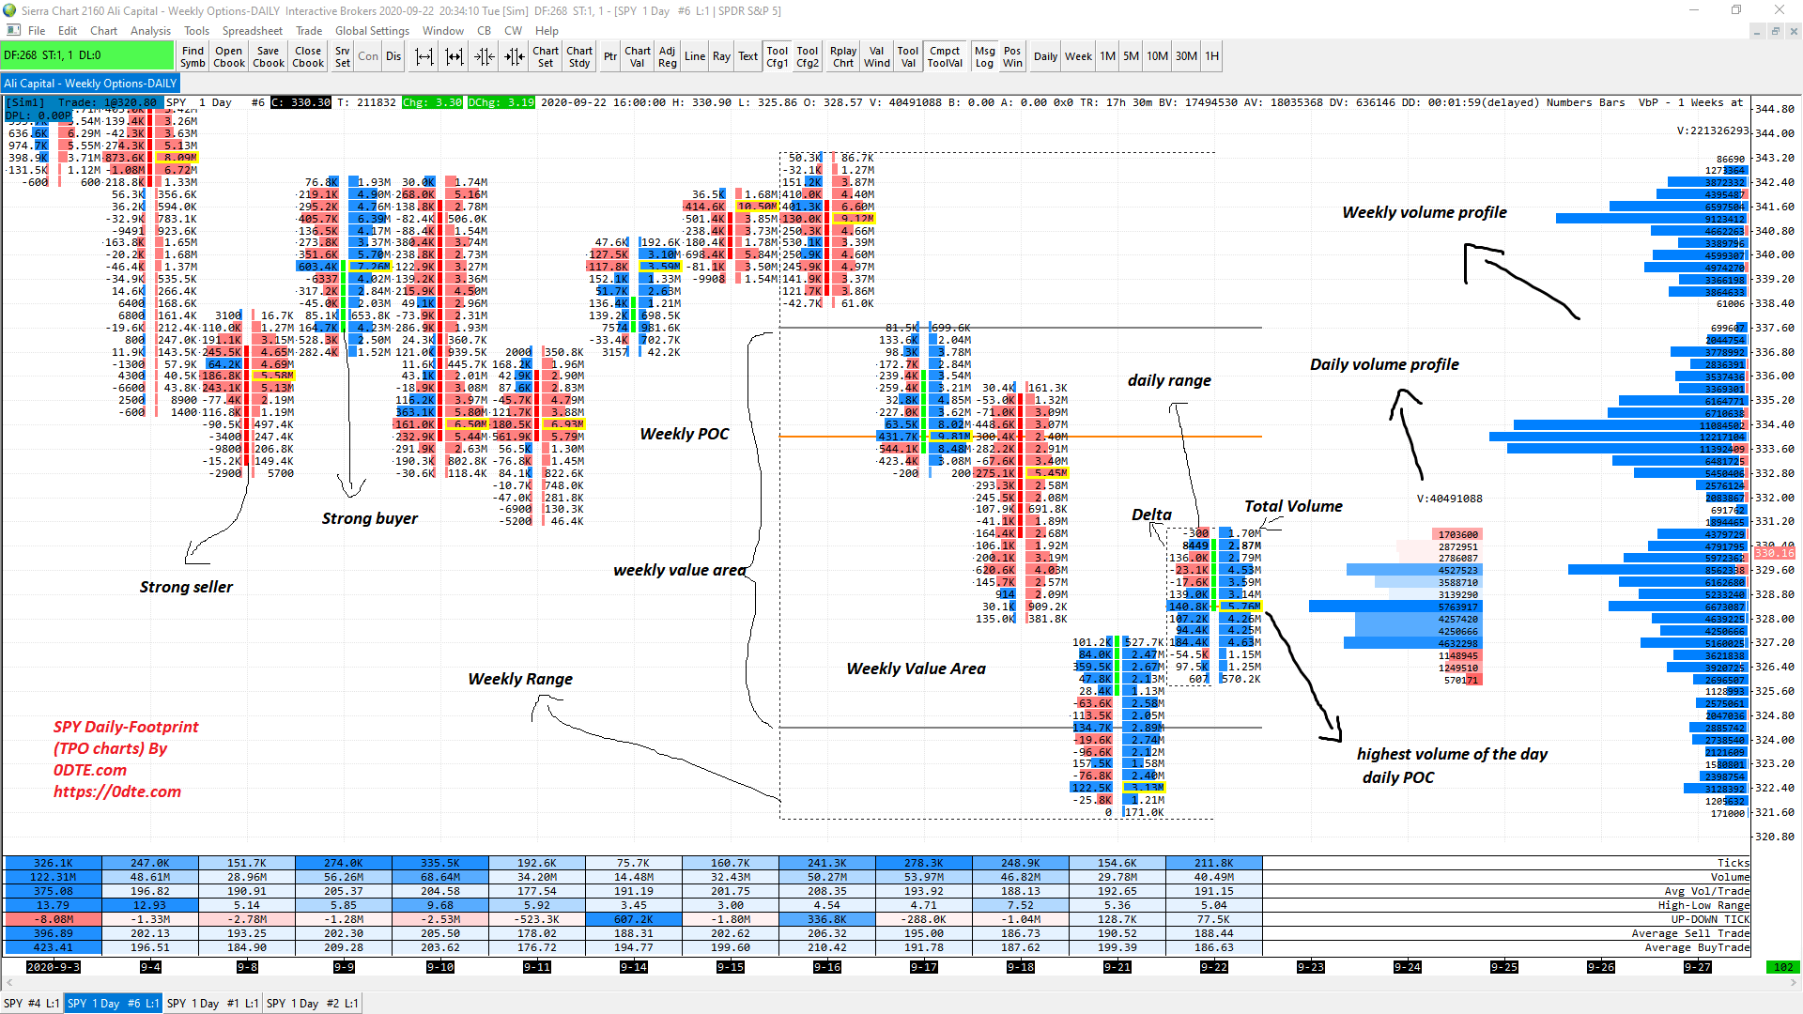Toggle the Con button on
Image resolution: width=1803 pixels, height=1014 pixels.
pyautogui.click(x=372, y=54)
